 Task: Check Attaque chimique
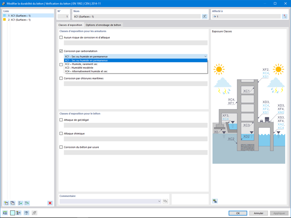click(61, 133)
